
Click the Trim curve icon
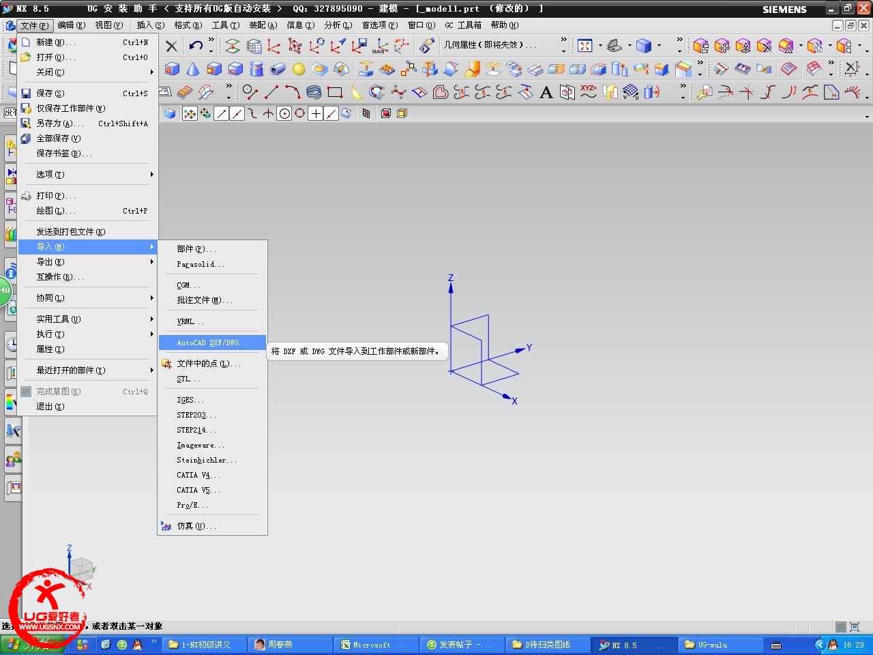point(726,92)
